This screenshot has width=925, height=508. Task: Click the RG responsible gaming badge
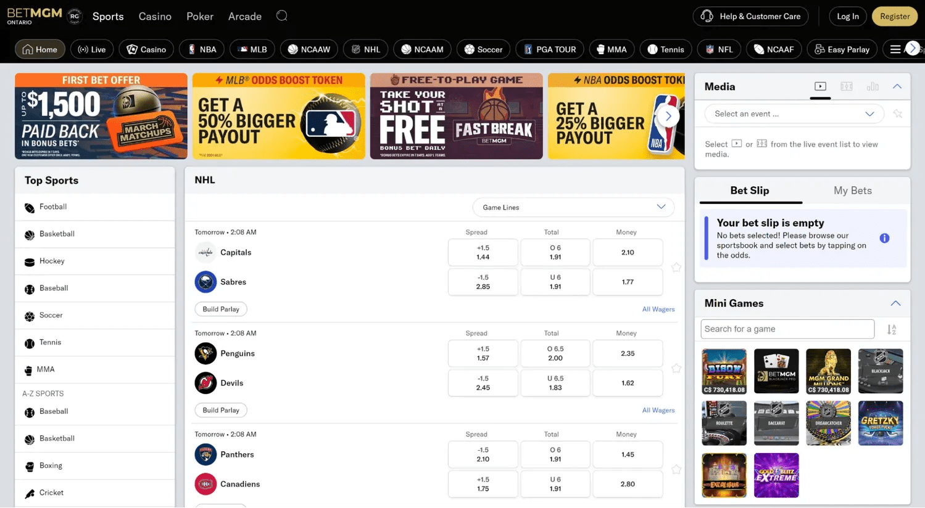point(75,16)
